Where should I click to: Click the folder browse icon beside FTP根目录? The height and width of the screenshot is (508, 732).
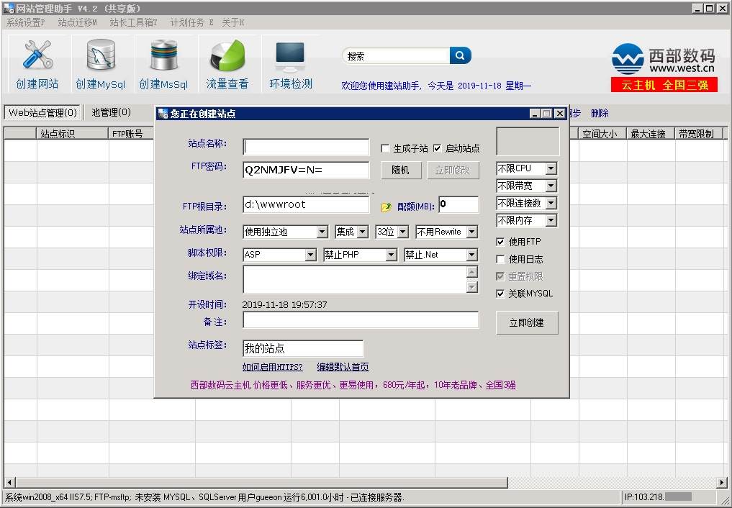click(x=387, y=207)
